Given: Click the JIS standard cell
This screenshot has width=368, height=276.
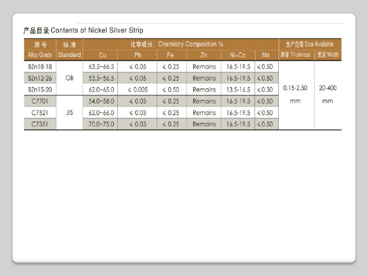Looking at the screenshot, I should point(69,113).
